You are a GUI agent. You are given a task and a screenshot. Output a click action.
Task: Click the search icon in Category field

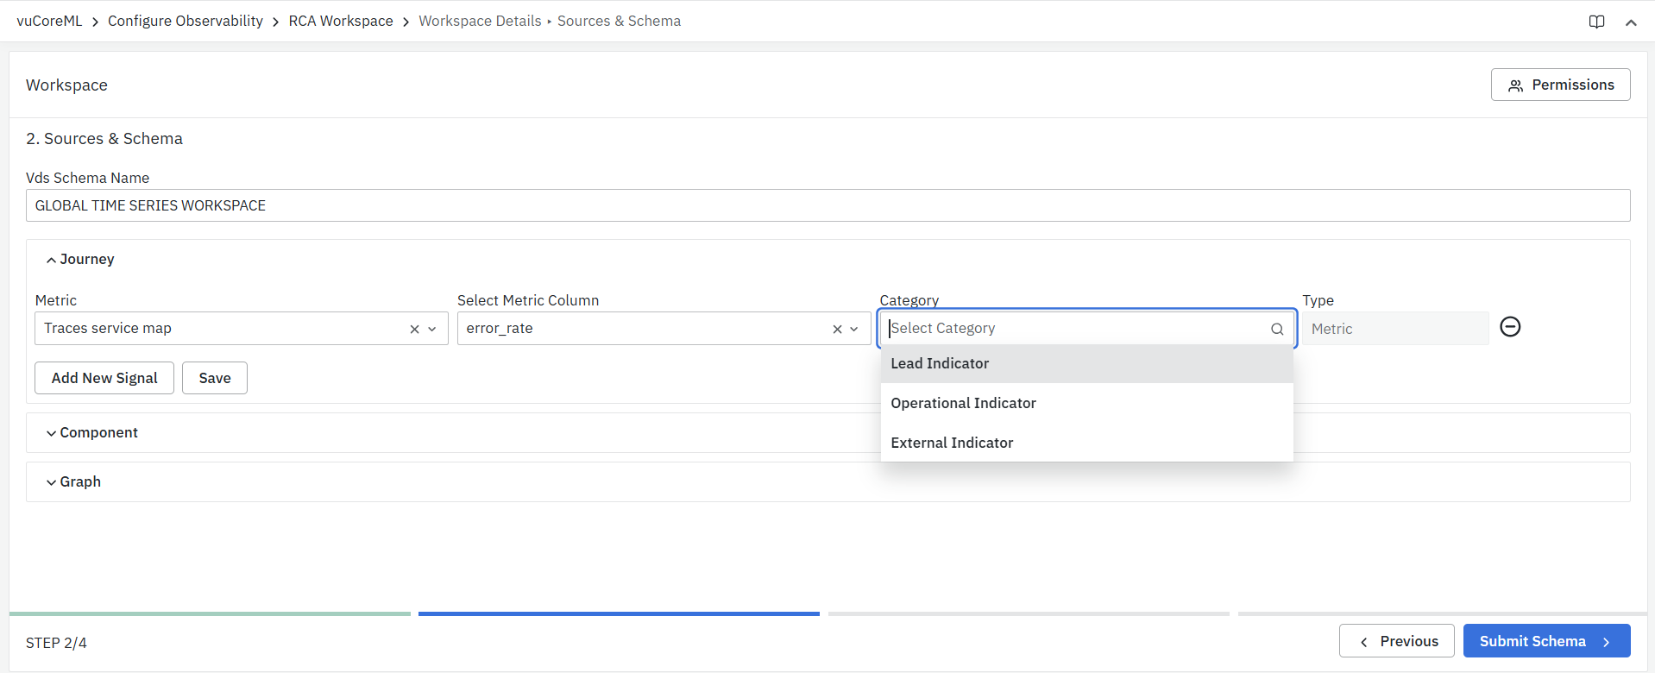pos(1277,329)
